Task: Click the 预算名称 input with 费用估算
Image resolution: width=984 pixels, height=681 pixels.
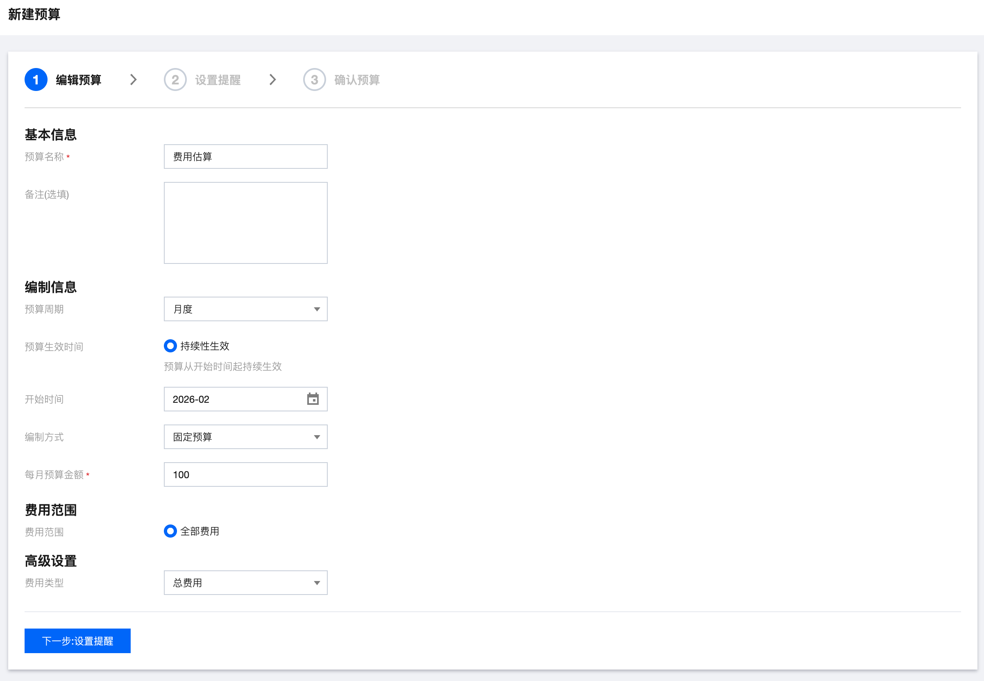Action: pyautogui.click(x=245, y=157)
